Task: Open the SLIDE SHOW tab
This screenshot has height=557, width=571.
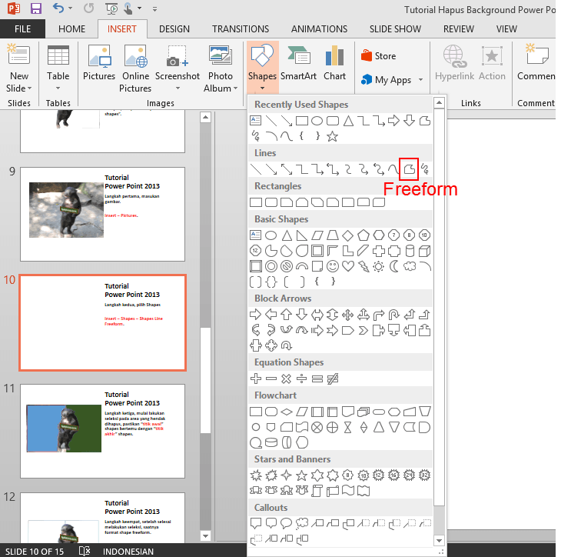Action: [395, 28]
